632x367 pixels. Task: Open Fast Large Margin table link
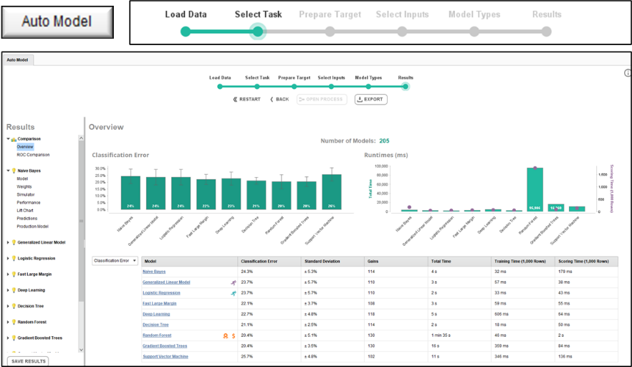(160, 303)
